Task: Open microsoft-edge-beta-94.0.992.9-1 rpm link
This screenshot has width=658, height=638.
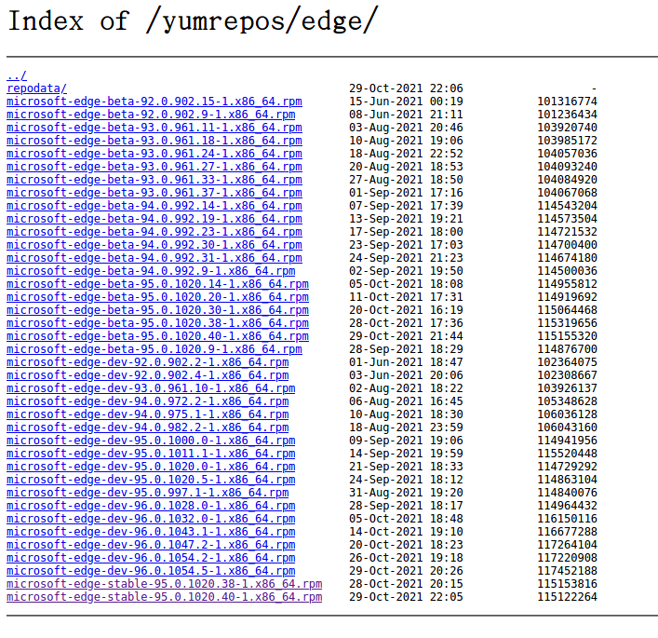Action: coord(151,271)
